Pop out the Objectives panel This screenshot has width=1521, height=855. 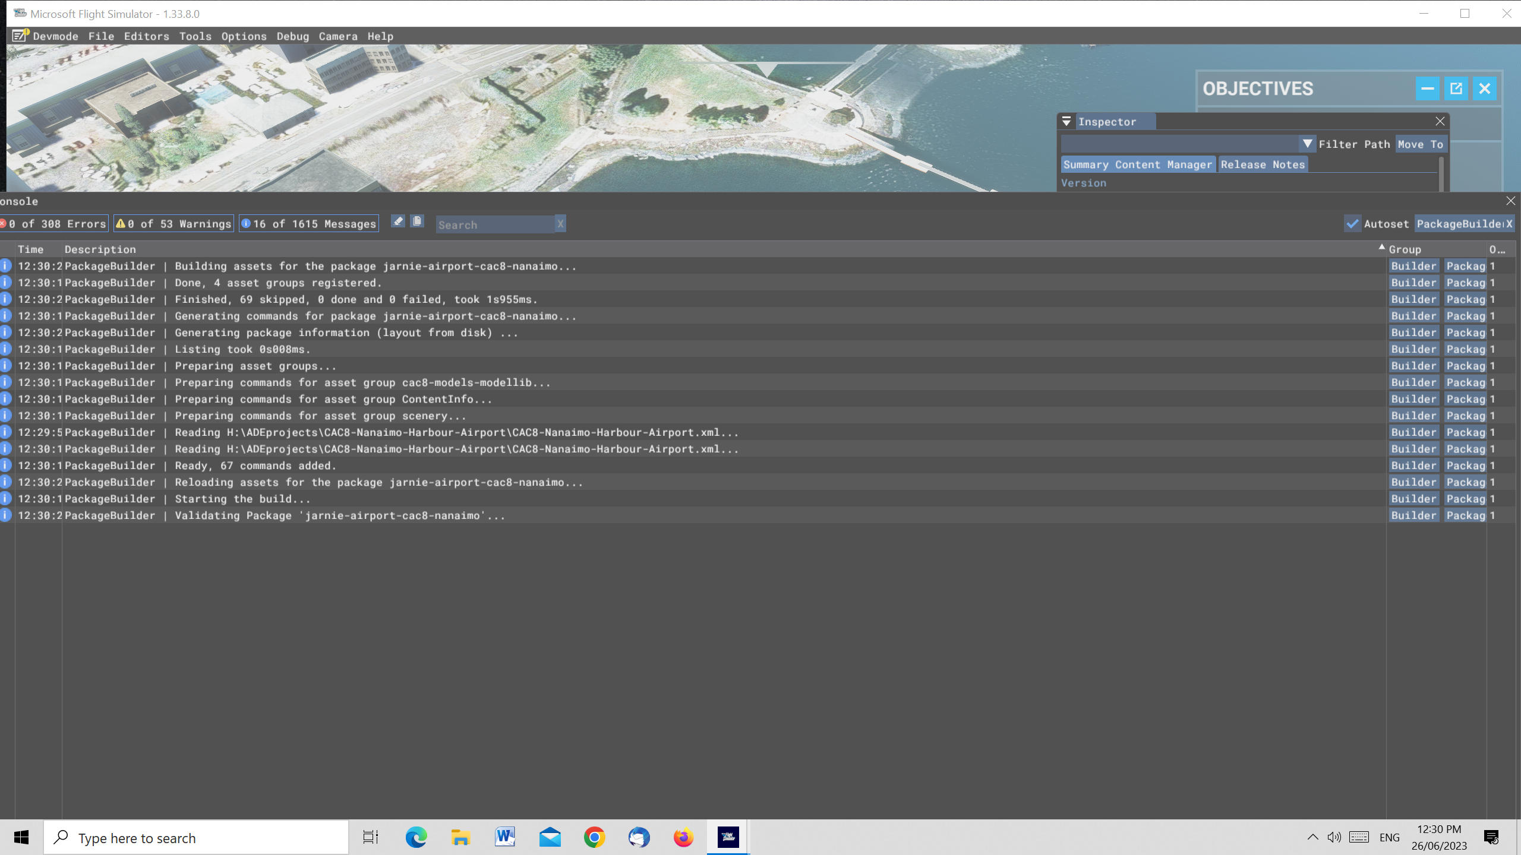coord(1456,88)
